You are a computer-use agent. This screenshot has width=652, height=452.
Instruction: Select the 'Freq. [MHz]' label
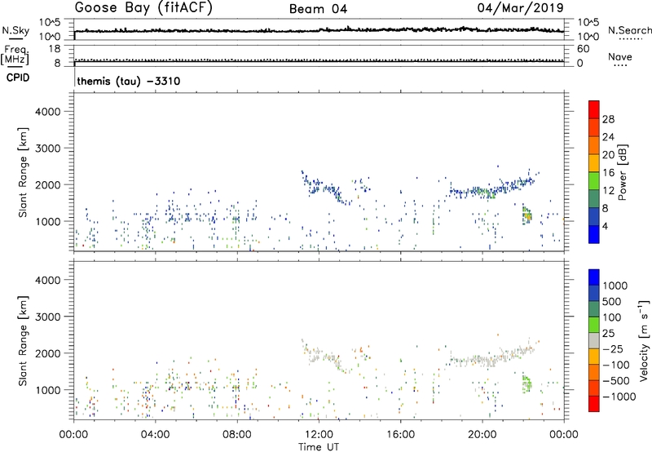[15, 55]
